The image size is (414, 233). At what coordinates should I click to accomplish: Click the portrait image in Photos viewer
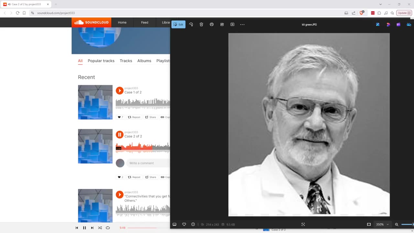tap(309, 125)
